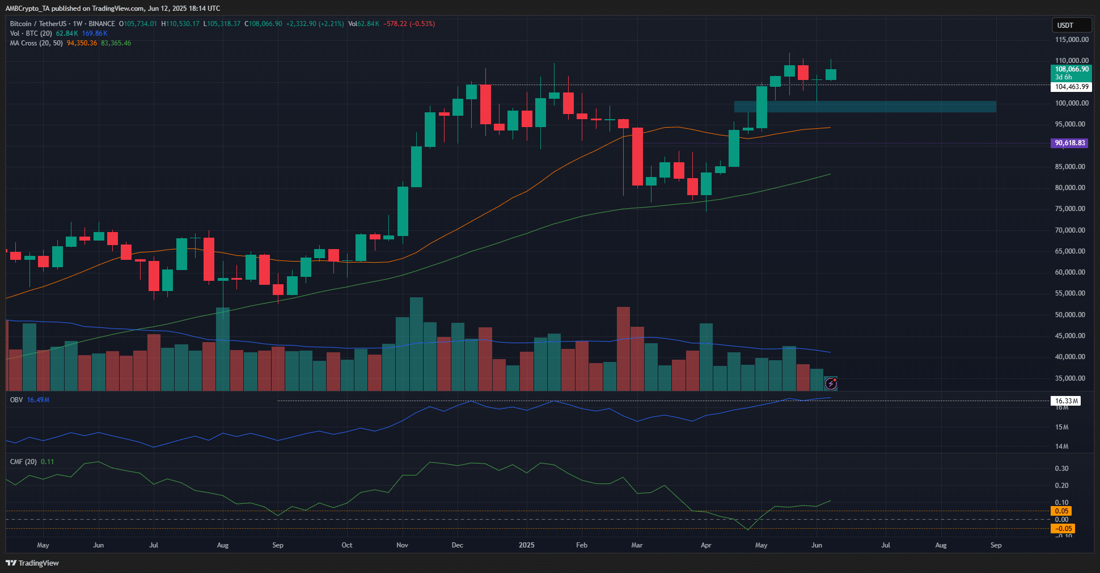Click the 104,463.99 white price label
1100x573 pixels.
tap(1071, 87)
